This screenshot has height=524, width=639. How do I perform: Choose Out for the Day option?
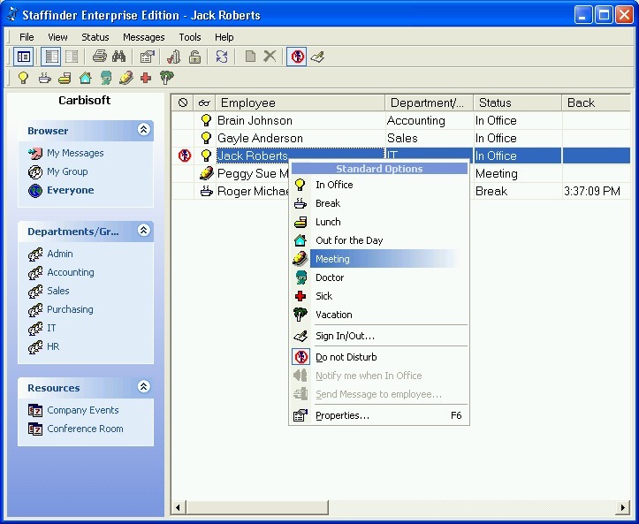tap(379, 240)
